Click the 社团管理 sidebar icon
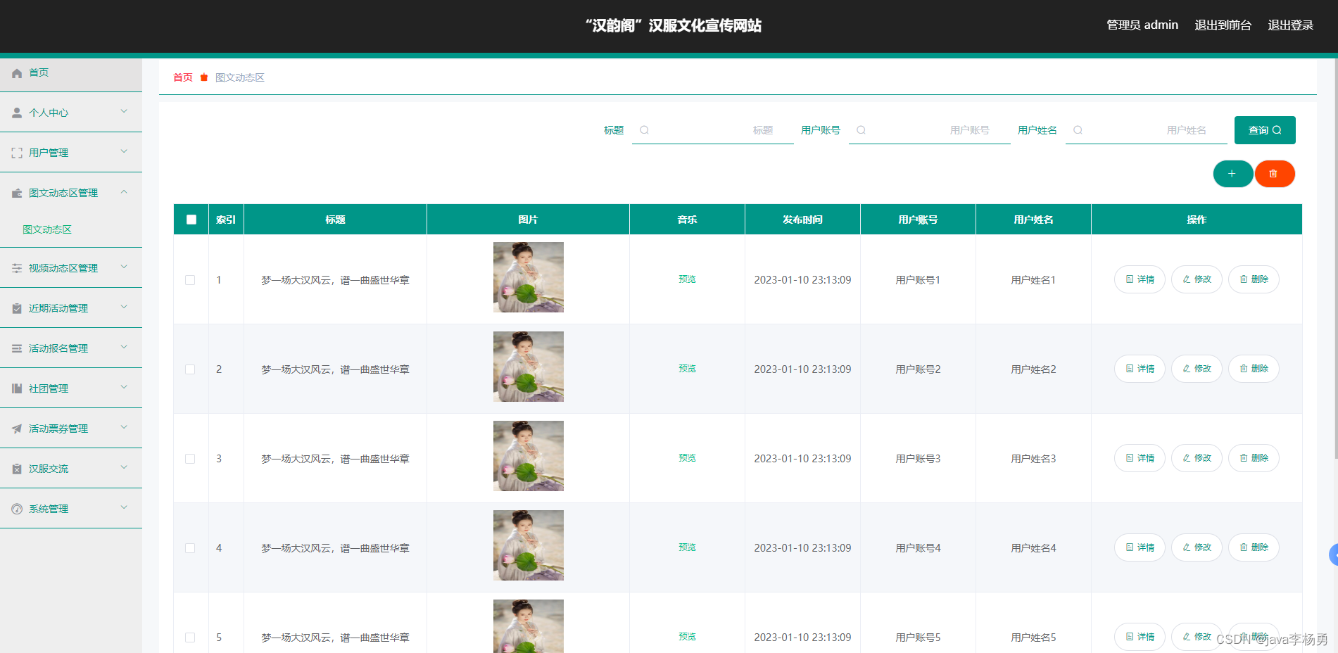Screen dimensions: 1338x653 [x=17, y=388]
